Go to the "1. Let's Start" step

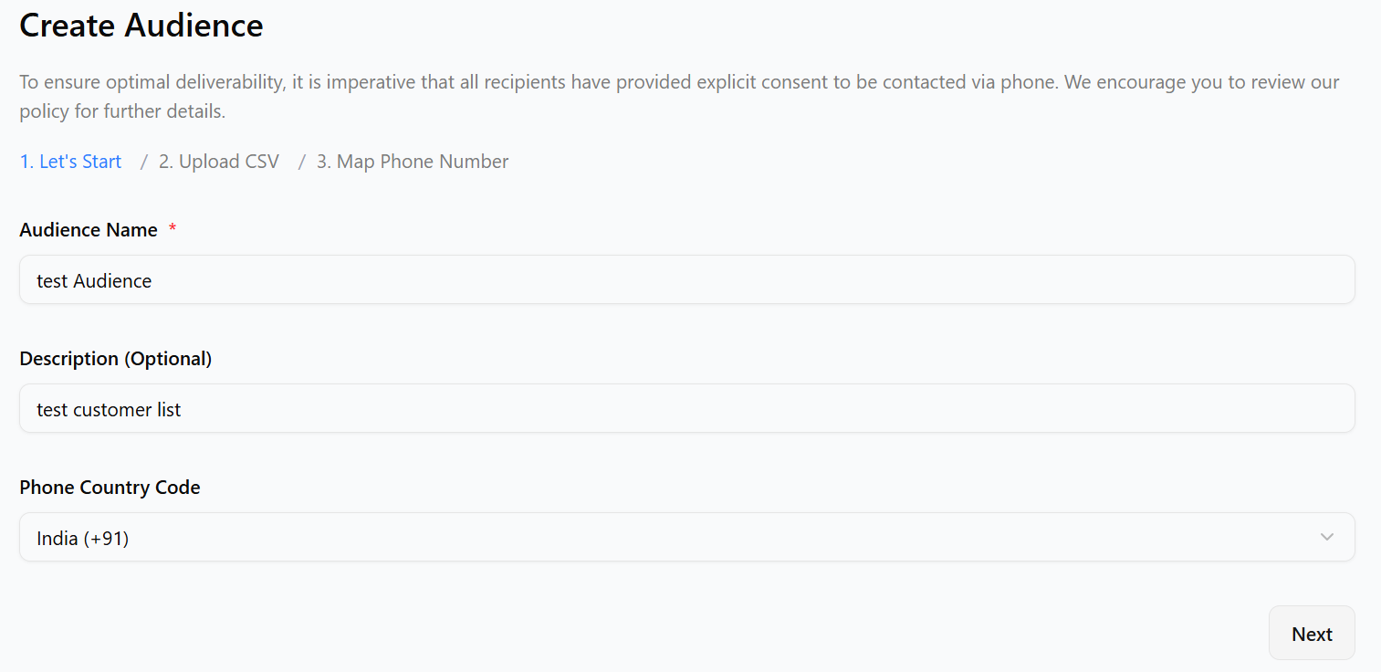click(x=70, y=162)
